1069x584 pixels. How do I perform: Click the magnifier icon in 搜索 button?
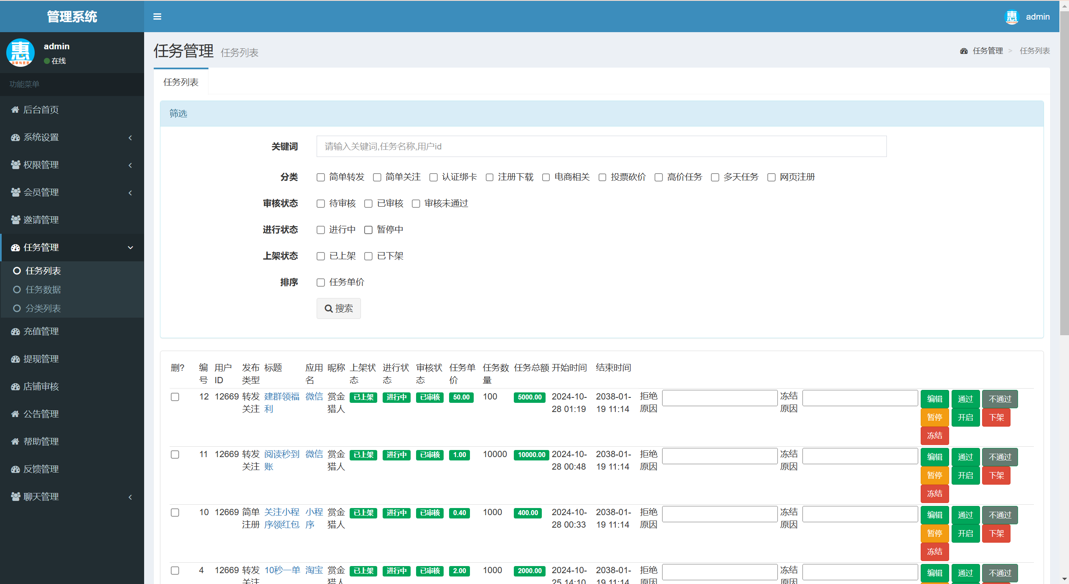click(329, 308)
